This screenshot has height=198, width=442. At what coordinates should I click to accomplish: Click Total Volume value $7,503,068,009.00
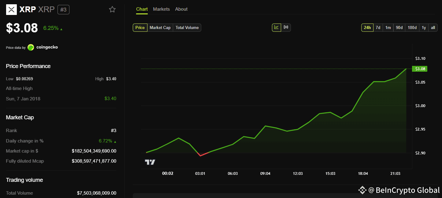tap(97, 193)
